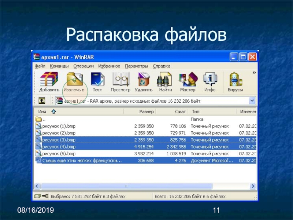
Task: Run the Тест archive test tool
Action: 97,82
